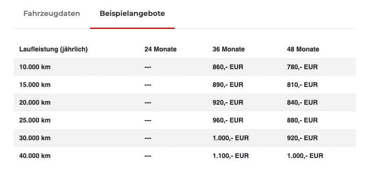This screenshot has width=392, height=172.
Task: Click the 36 Monate column header
Action: click(228, 50)
